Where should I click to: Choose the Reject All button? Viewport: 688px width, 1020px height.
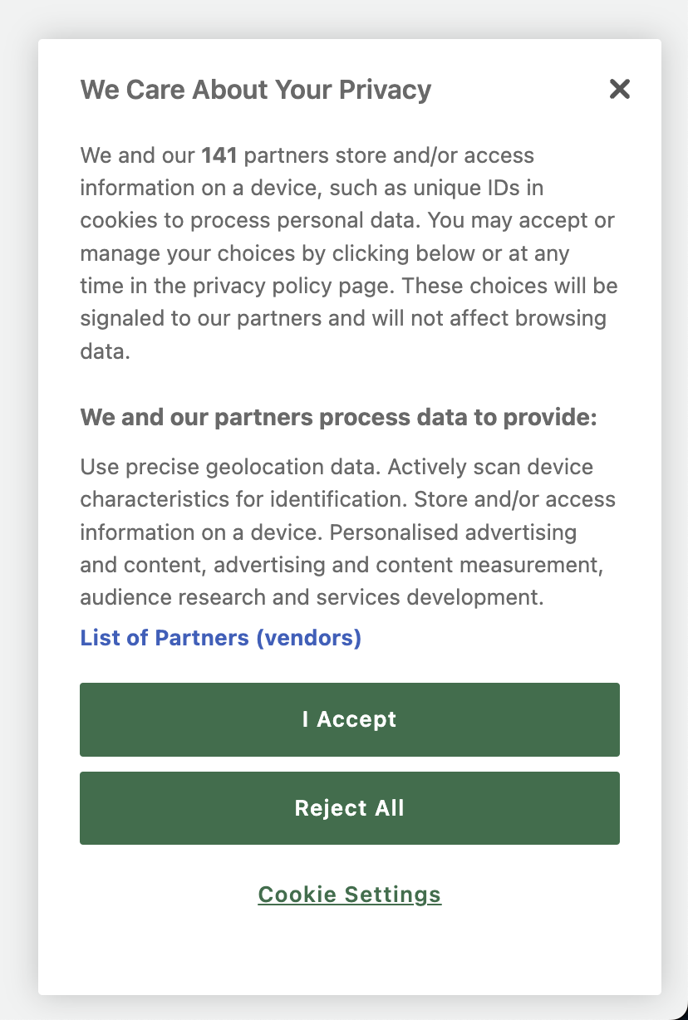coord(350,808)
